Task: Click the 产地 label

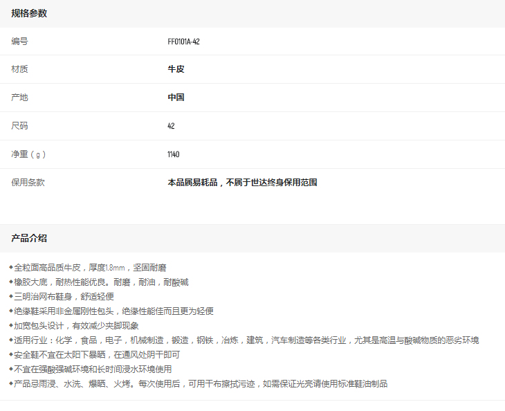Action: [x=20, y=98]
